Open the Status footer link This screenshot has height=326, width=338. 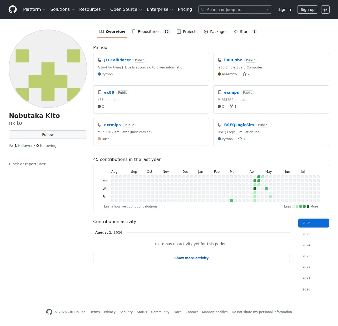pos(142,312)
